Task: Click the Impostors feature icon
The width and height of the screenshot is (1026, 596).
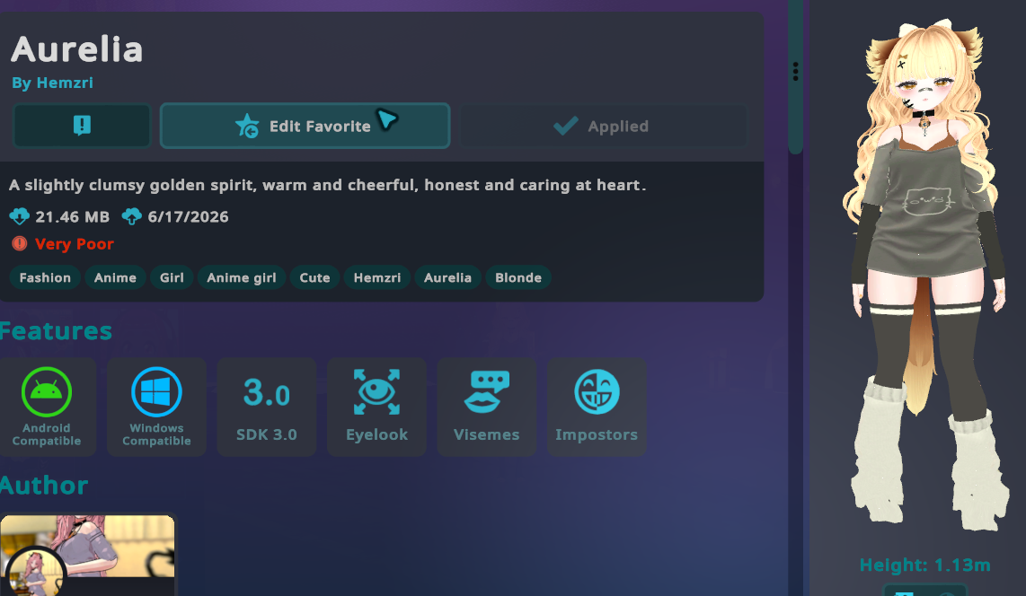Action: (x=596, y=407)
